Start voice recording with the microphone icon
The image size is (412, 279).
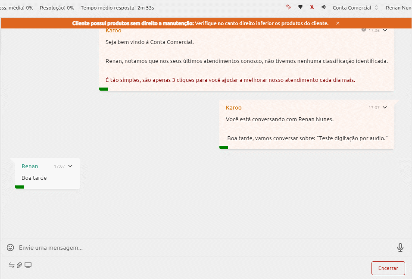[x=400, y=248]
